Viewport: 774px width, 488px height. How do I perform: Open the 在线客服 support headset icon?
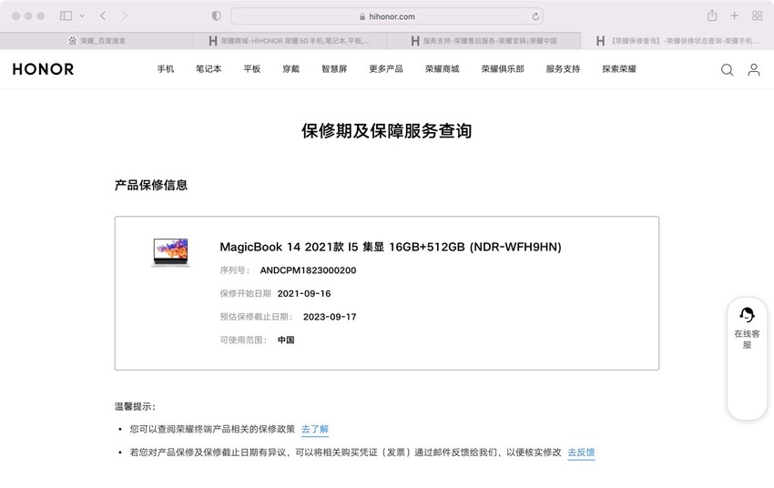point(747,314)
